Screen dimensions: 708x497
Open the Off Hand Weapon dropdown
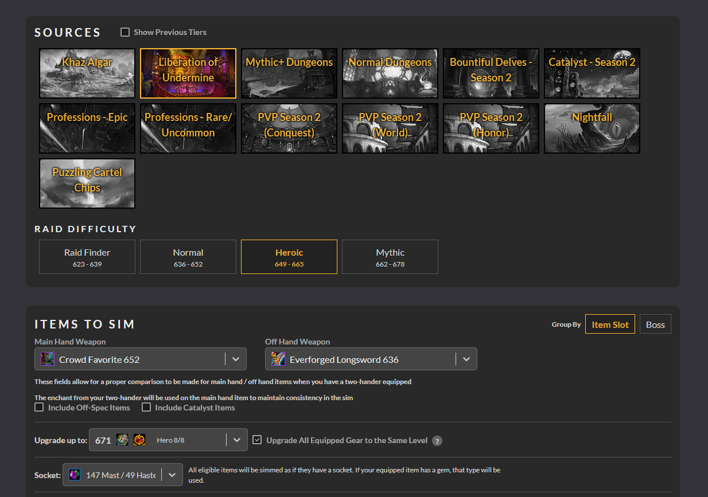(x=466, y=359)
